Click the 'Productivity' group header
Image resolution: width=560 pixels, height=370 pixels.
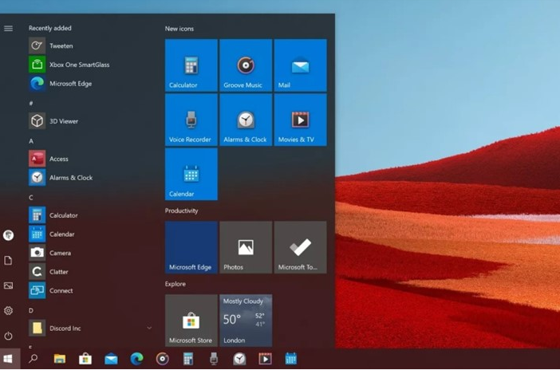point(181,211)
